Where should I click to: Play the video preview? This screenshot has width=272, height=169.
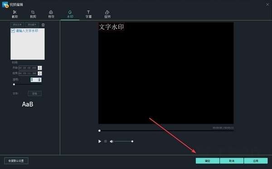coord(100,141)
